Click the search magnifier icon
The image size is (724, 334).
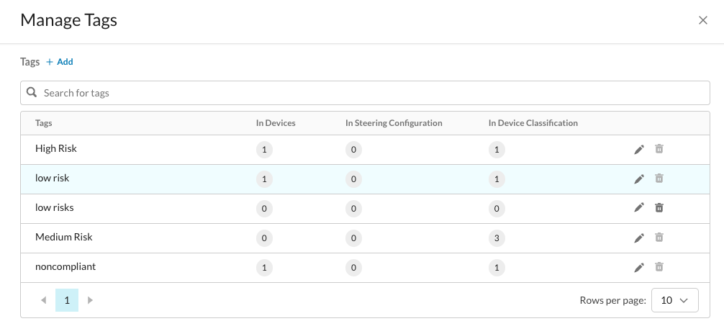coord(32,92)
